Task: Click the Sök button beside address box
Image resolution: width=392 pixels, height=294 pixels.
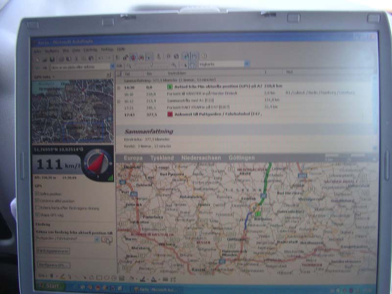Action: pos(120,66)
